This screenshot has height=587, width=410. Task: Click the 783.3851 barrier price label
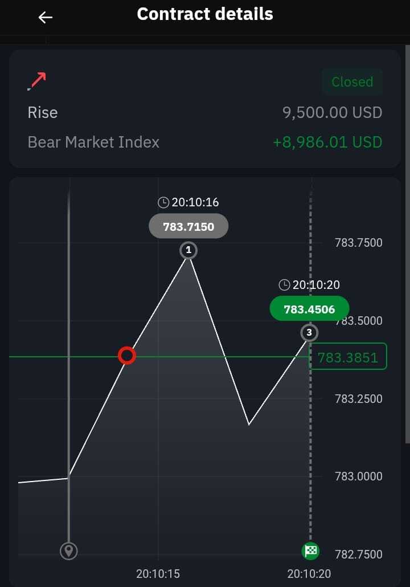click(347, 357)
